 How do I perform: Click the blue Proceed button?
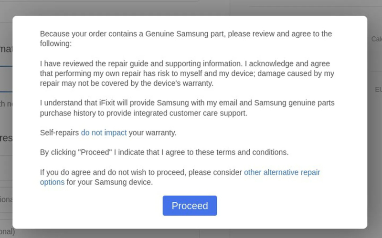point(190,206)
